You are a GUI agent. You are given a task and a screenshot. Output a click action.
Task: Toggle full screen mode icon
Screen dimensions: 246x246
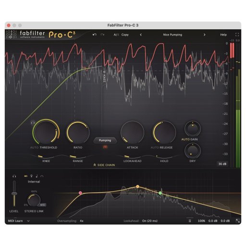coord(237,35)
